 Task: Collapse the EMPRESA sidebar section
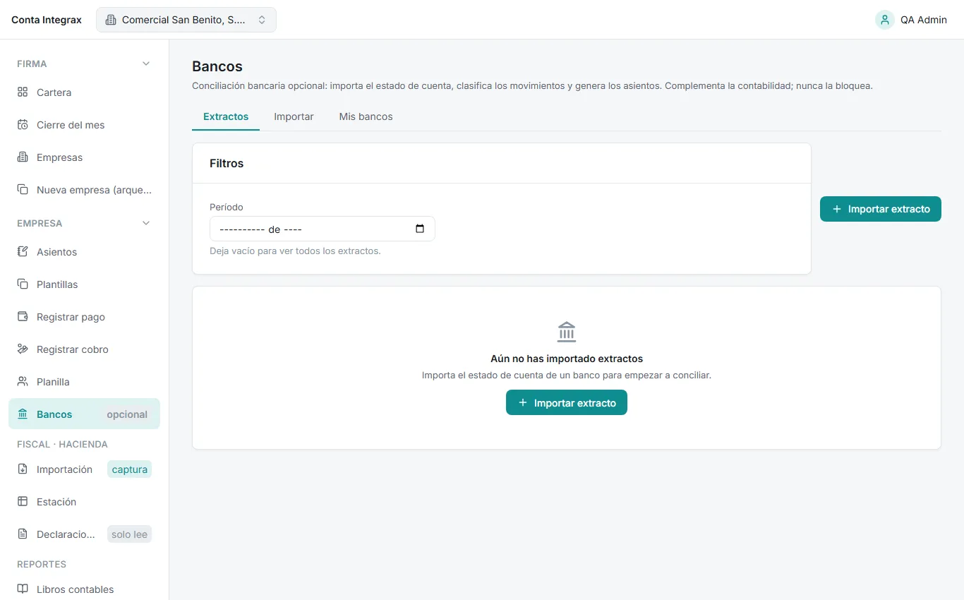146,223
